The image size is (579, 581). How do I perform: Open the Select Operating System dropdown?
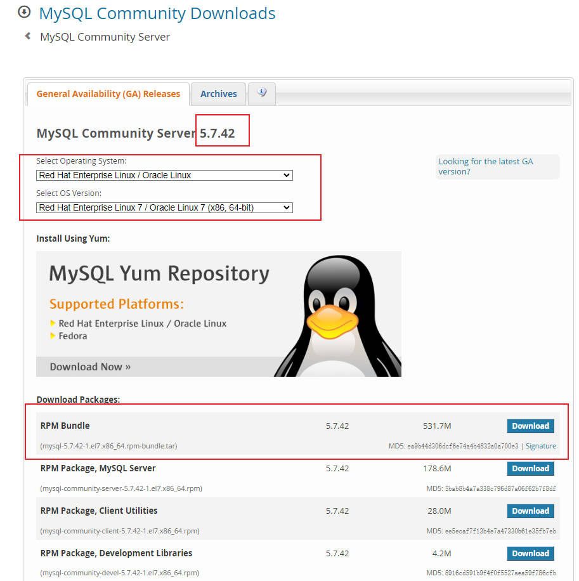164,175
